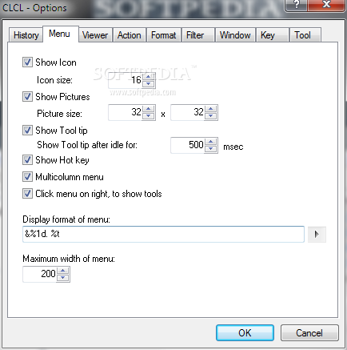Switch to the Filter tab
Viewport: 347px width, 350px height.
(197, 35)
